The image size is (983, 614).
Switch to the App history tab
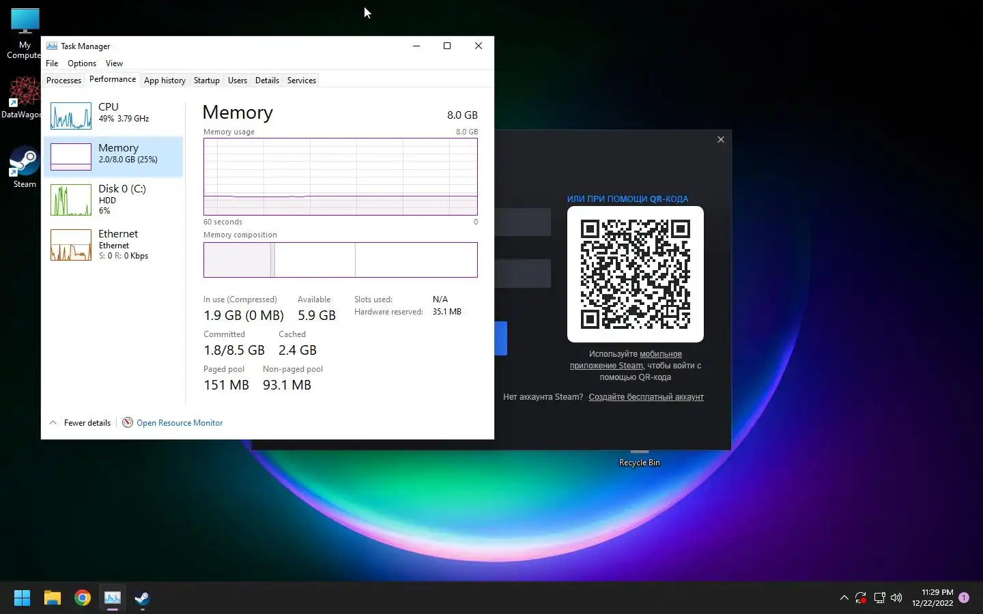(x=165, y=81)
